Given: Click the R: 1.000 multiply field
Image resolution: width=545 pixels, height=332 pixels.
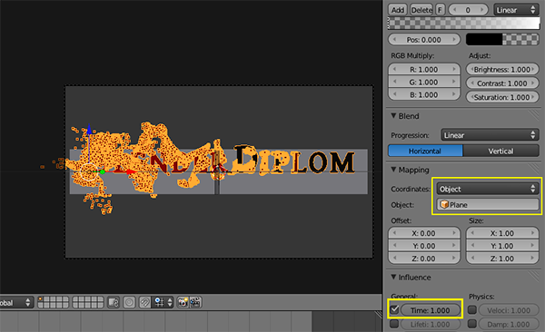Looking at the screenshot, I should (x=424, y=69).
